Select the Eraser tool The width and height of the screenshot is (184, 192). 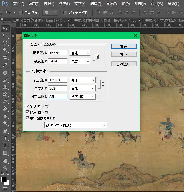5,102
